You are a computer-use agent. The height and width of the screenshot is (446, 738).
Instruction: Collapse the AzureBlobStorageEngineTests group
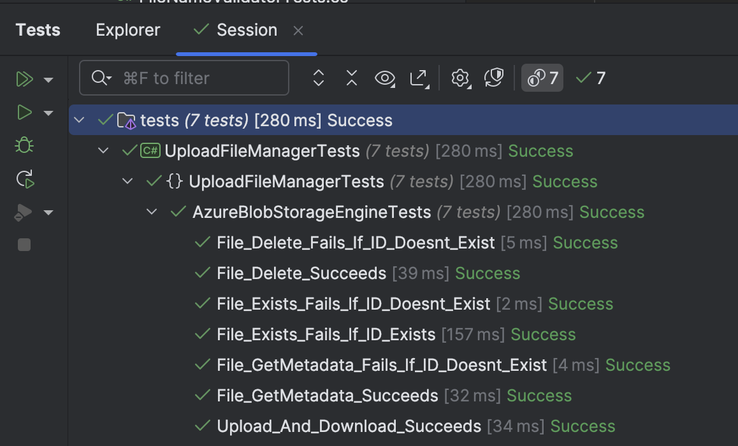151,212
